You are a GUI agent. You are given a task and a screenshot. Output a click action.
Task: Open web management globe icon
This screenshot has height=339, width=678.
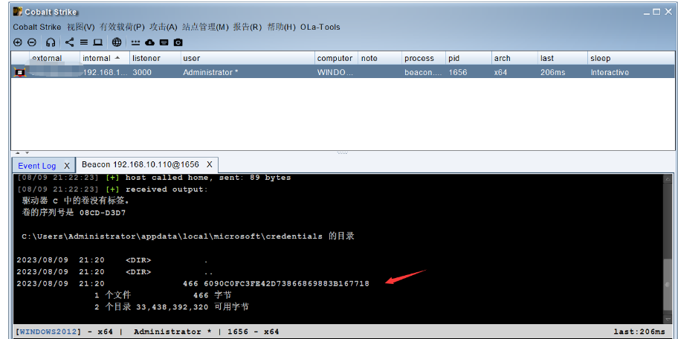coord(117,42)
